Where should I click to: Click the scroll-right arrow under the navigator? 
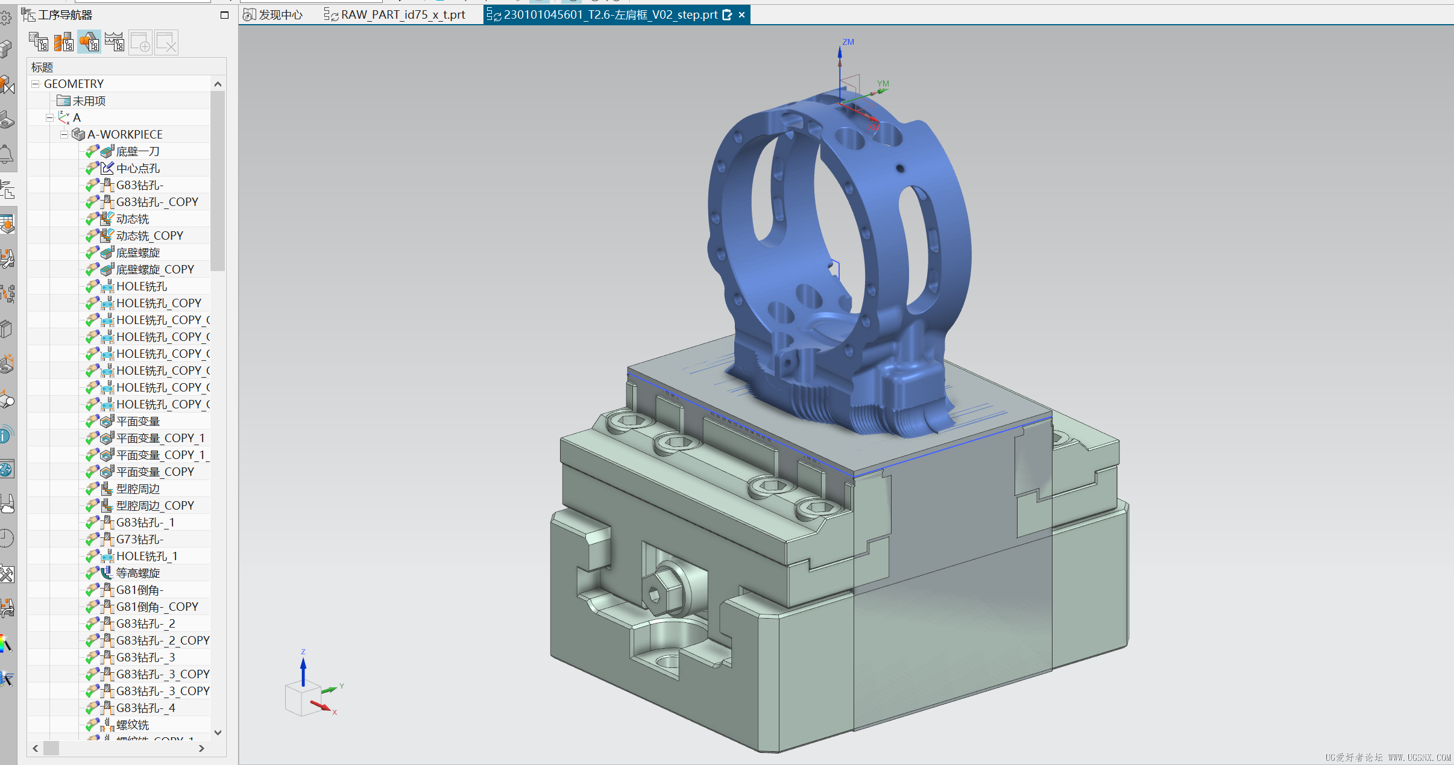point(201,748)
